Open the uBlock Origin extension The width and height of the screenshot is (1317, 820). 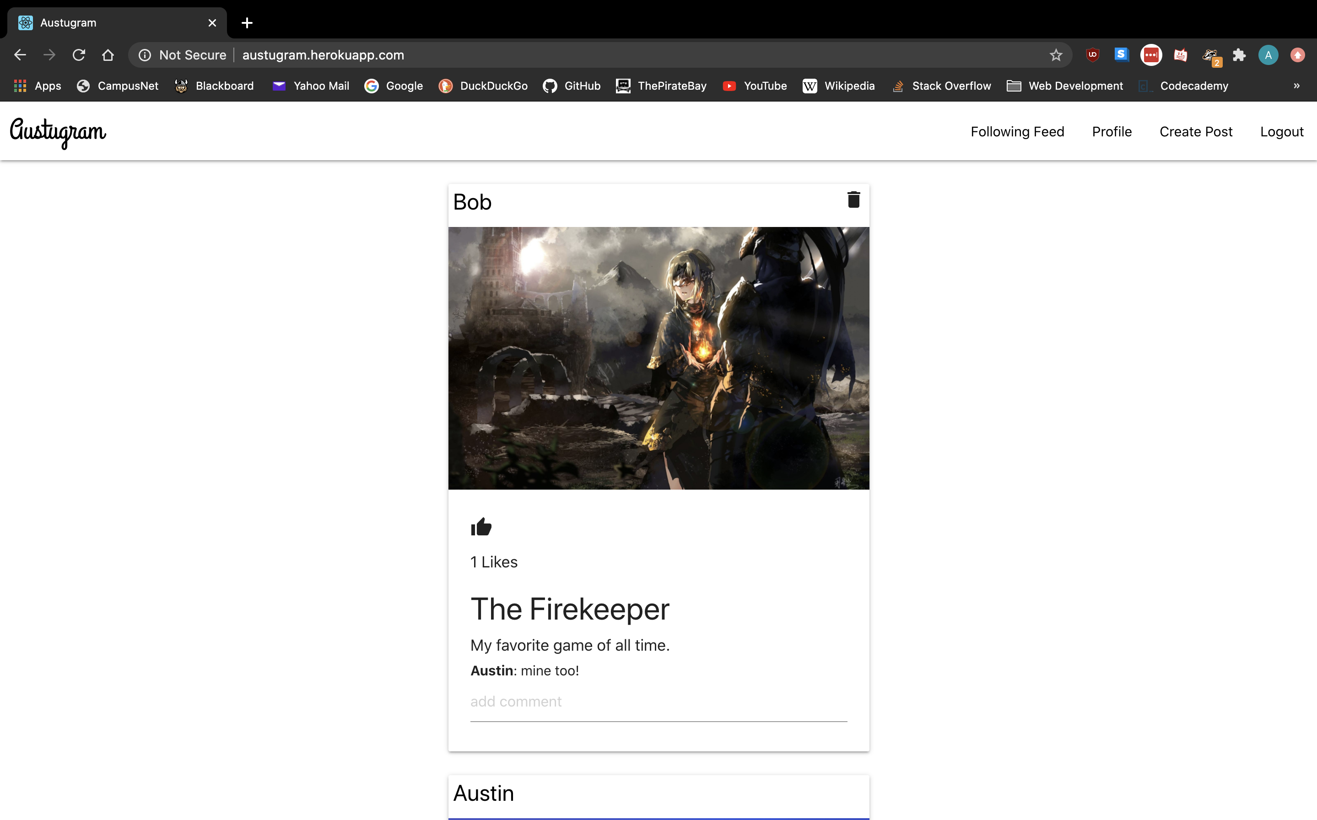click(x=1092, y=55)
